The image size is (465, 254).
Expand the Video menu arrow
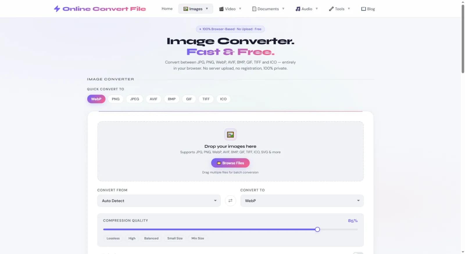coord(240,9)
